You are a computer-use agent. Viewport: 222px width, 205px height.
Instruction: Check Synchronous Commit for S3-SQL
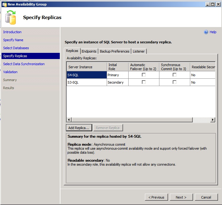point(175,82)
